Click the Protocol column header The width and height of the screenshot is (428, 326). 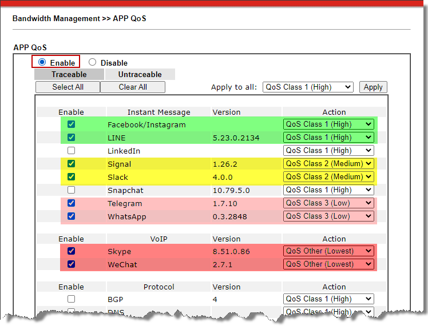[x=159, y=287]
